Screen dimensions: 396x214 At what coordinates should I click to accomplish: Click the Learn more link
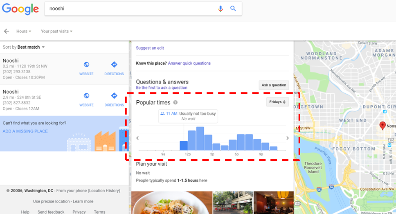point(83,201)
